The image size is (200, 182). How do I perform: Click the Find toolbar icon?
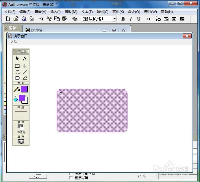pos(75,19)
